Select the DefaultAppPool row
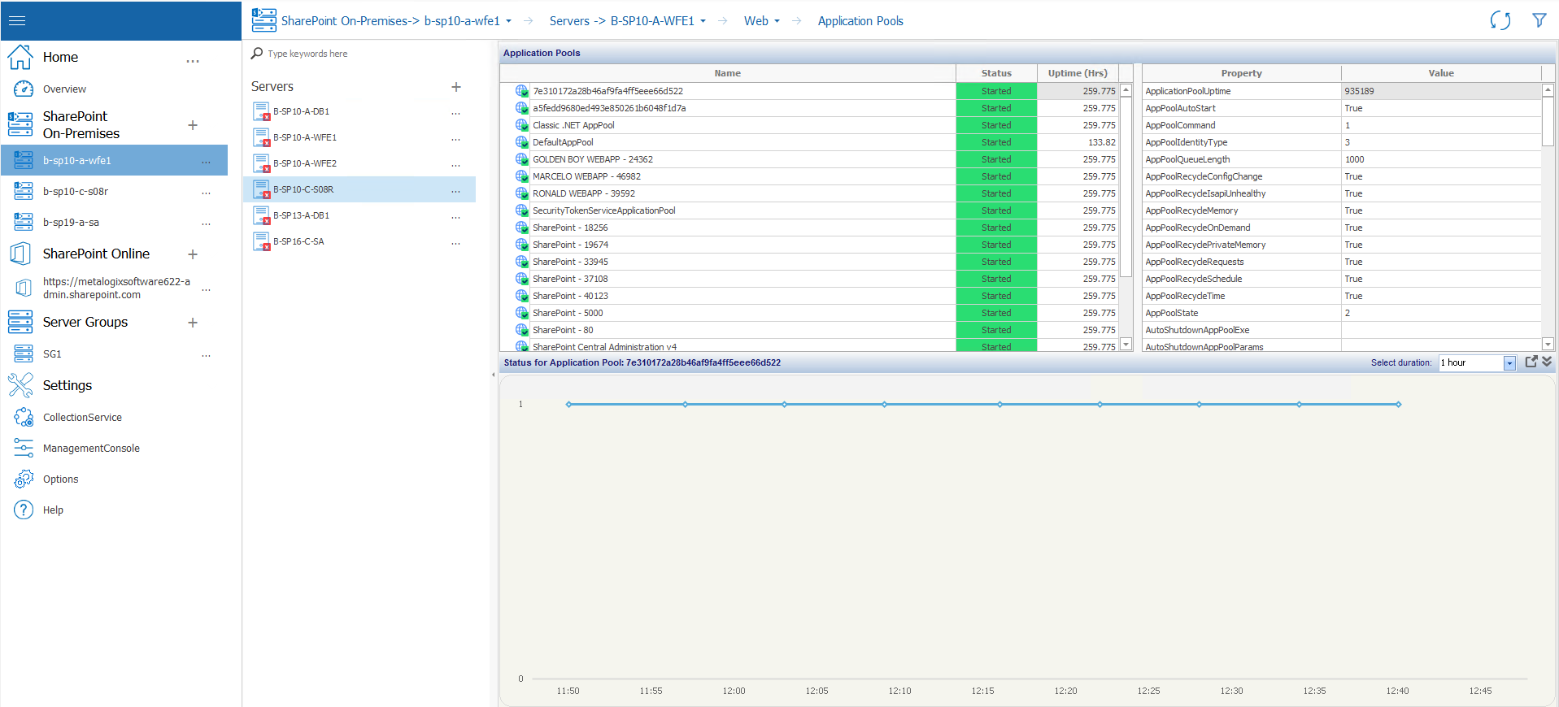 click(x=563, y=142)
